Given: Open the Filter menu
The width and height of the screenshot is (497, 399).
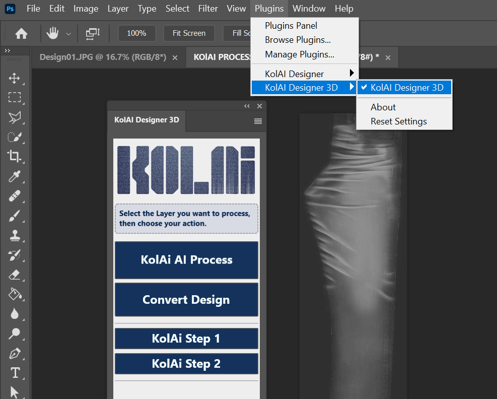Looking at the screenshot, I should coord(208,9).
